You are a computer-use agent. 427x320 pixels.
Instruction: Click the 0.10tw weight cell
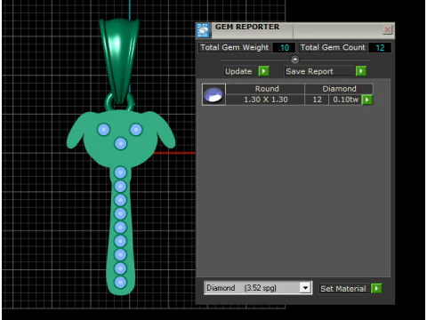pos(345,100)
